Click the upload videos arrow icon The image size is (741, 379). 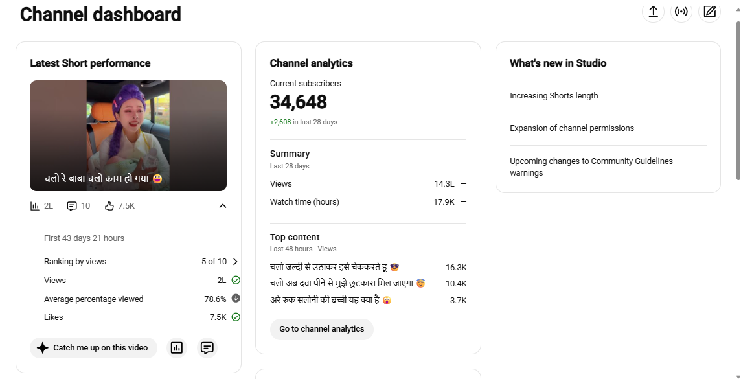click(x=653, y=12)
